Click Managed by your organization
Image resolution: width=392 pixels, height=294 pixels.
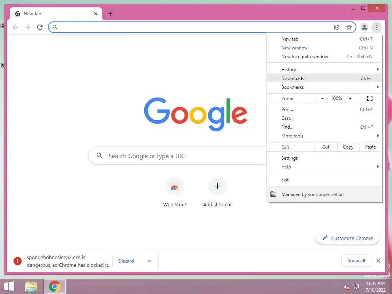[x=324, y=194]
